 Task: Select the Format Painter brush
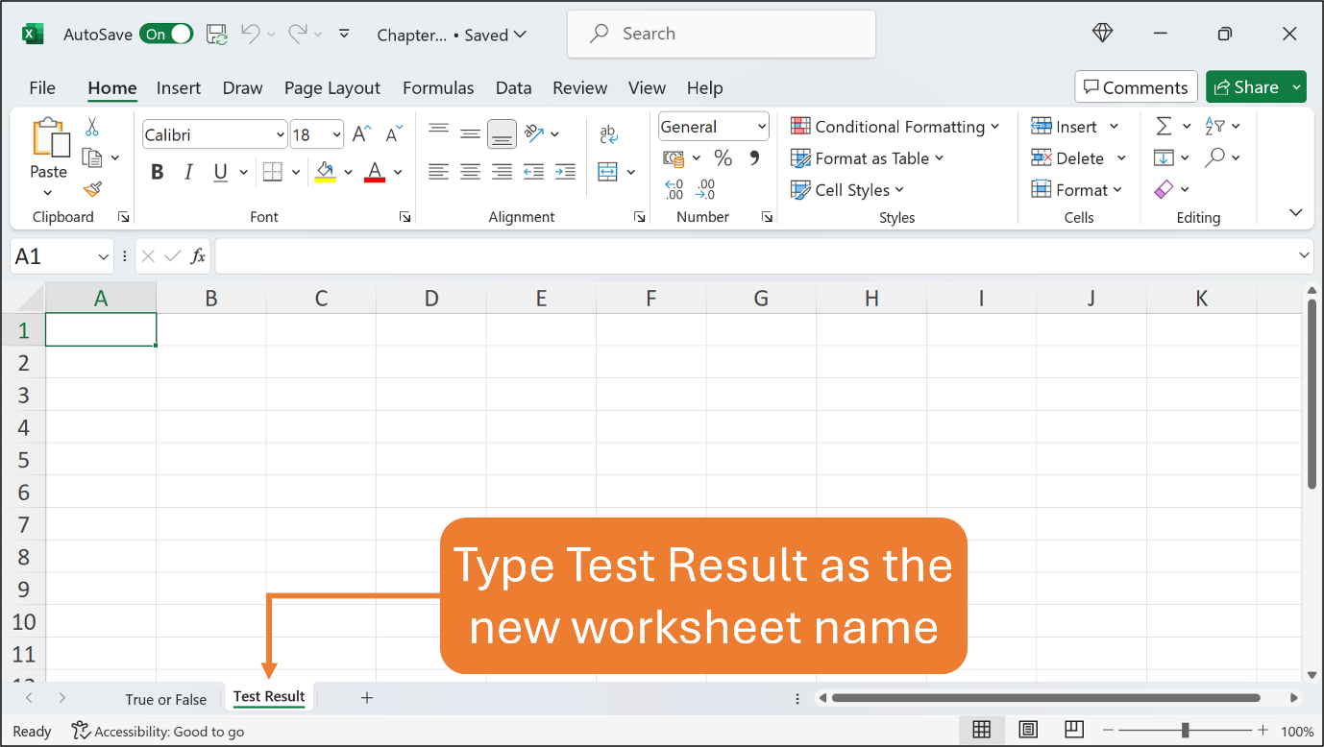click(92, 189)
